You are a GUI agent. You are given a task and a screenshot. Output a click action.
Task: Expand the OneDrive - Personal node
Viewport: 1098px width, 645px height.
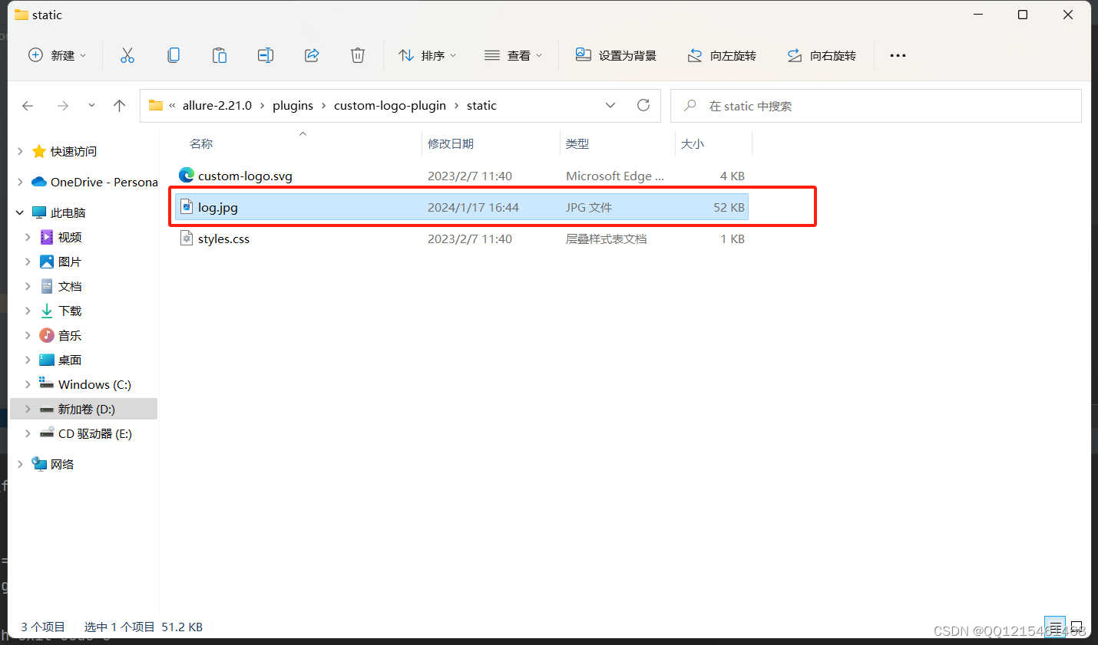pos(20,182)
